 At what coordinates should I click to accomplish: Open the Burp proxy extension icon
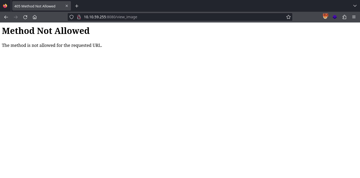(x=325, y=16)
